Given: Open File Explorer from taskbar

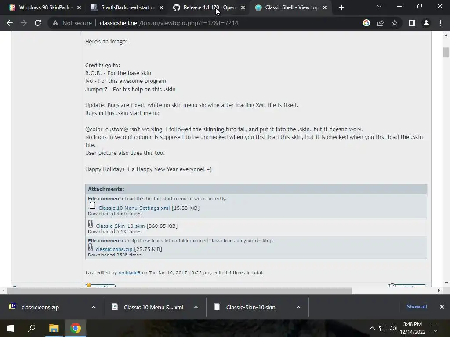Looking at the screenshot, I should tap(54, 328).
